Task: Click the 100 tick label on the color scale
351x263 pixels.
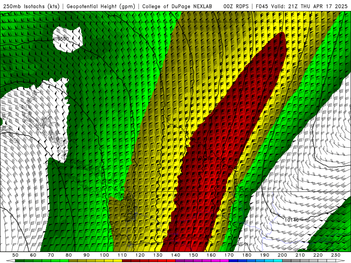Action: (x=104, y=255)
